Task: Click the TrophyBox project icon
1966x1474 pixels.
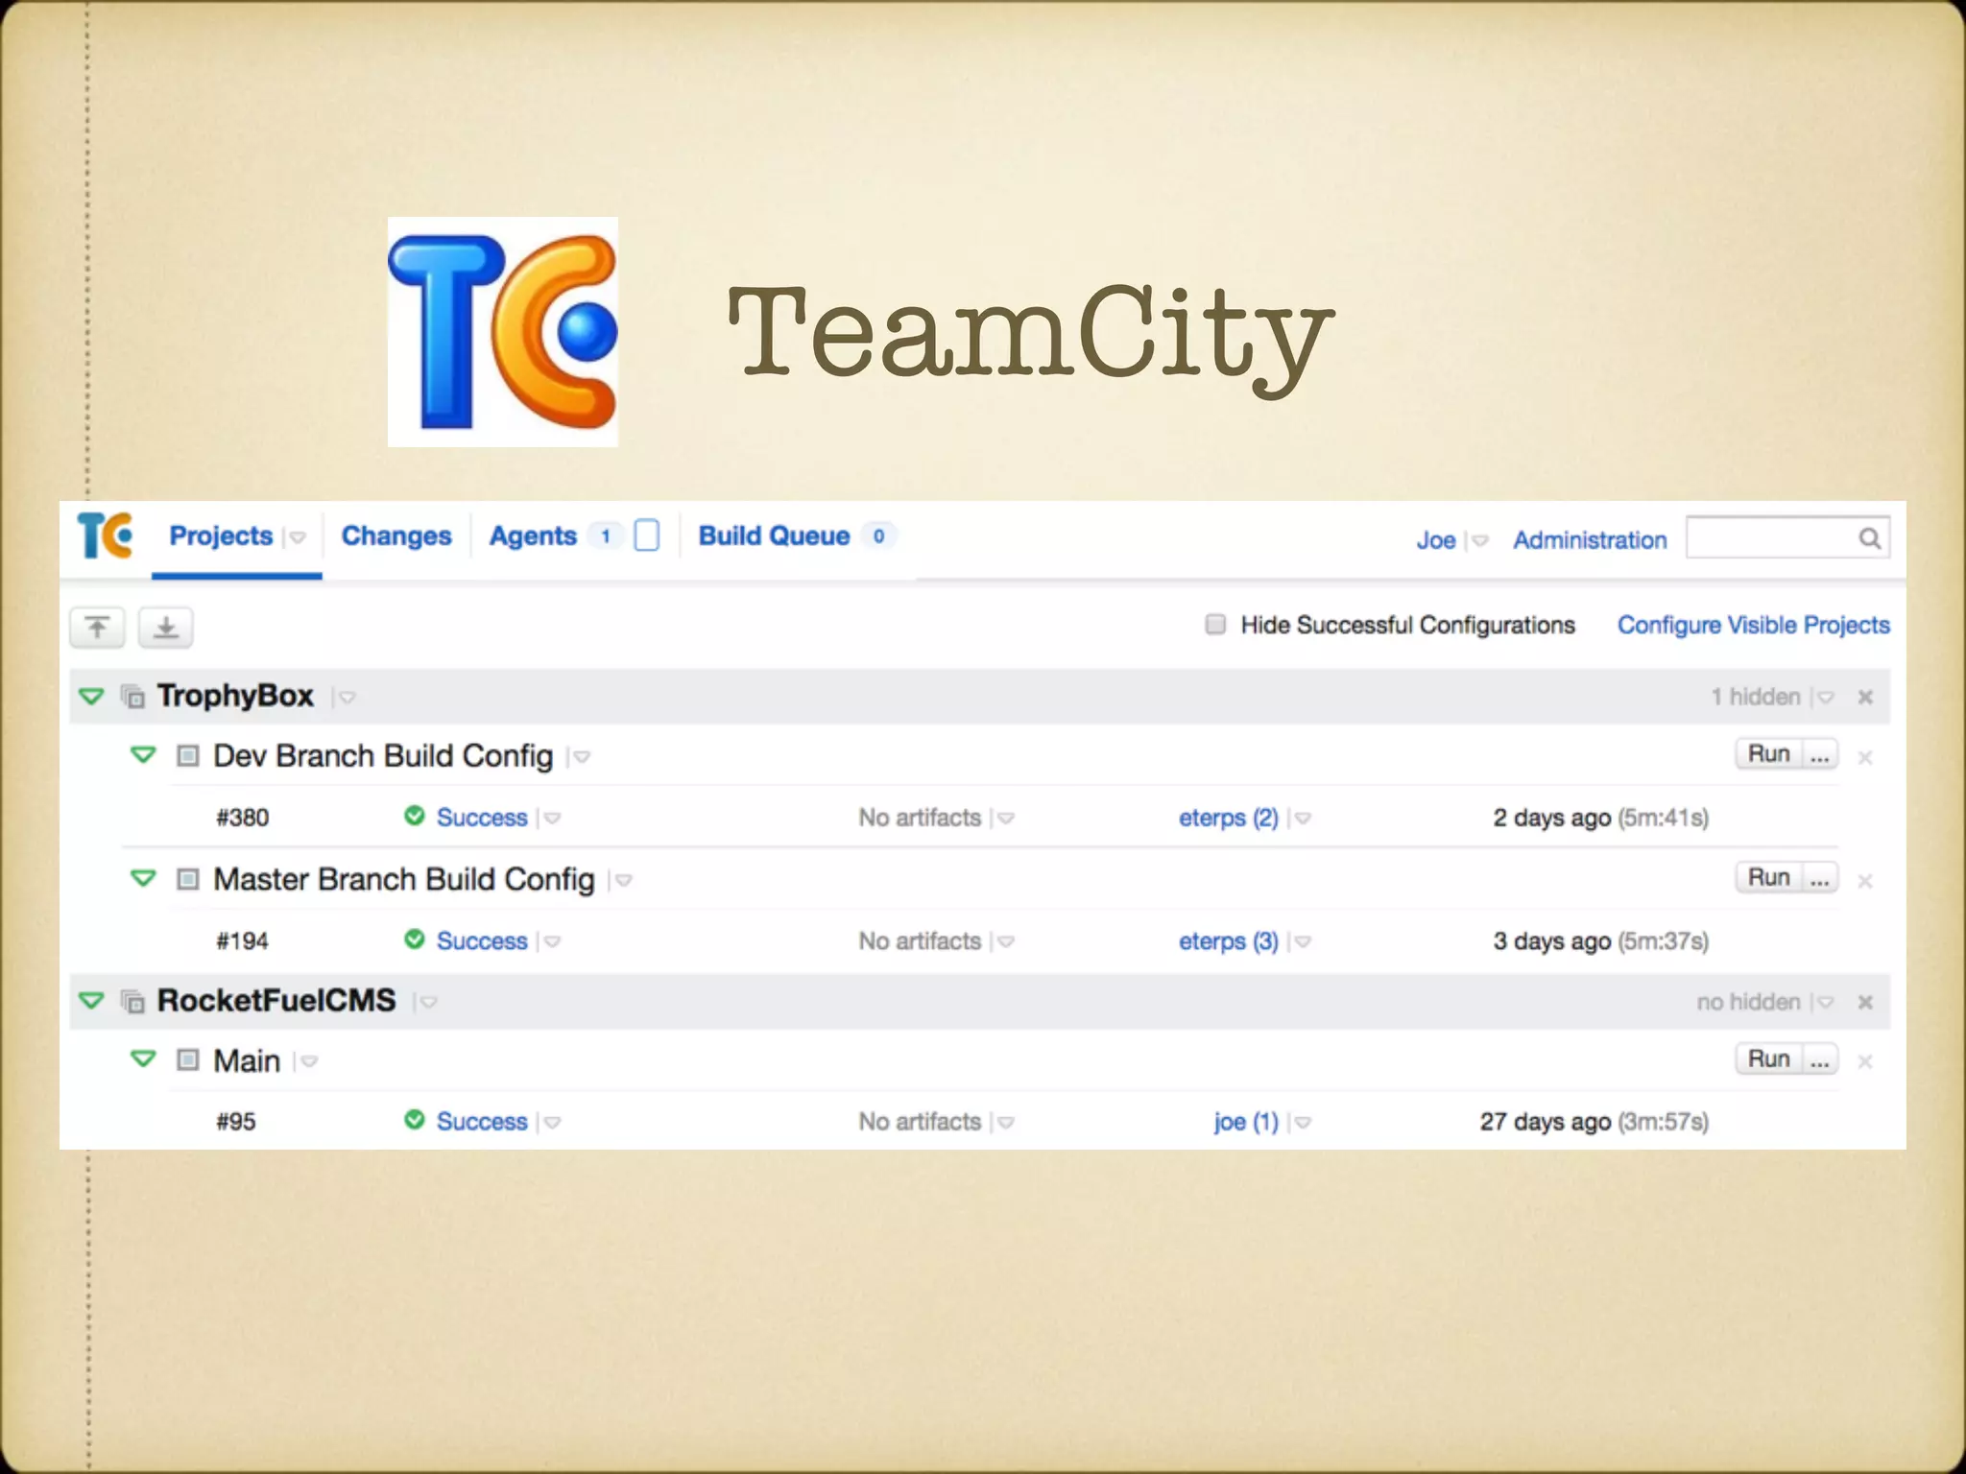Action: [x=133, y=696]
